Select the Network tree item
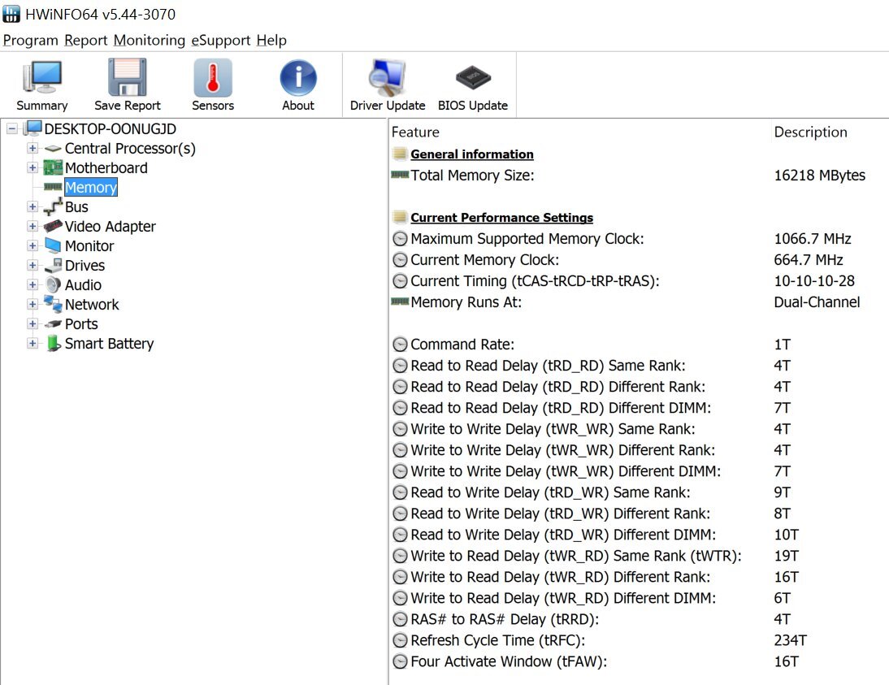The width and height of the screenshot is (889, 685). (x=92, y=305)
